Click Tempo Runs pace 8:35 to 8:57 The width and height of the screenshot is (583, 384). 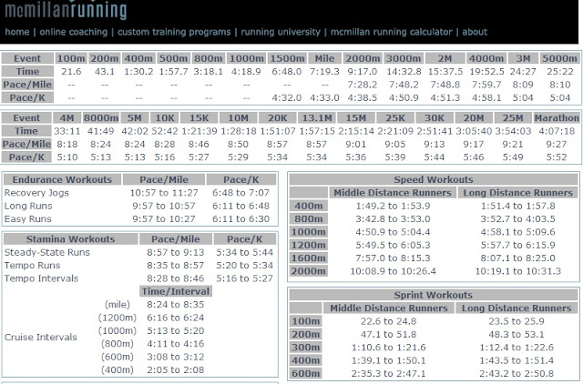[176, 265]
